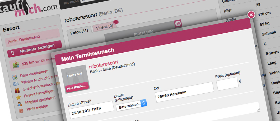Image resolution: width=280 pixels, height=121 pixels.
Task: Click the Alter label in details
Action: [227, 11]
